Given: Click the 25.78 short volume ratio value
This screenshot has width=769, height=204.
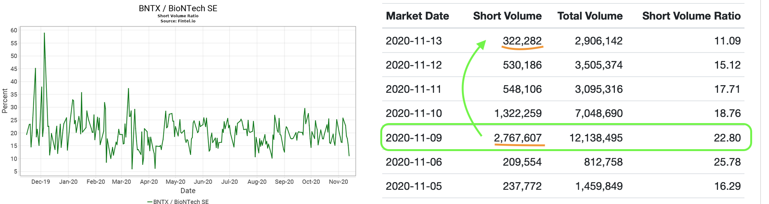Looking at the screenshot, I should tap(727, 162).
